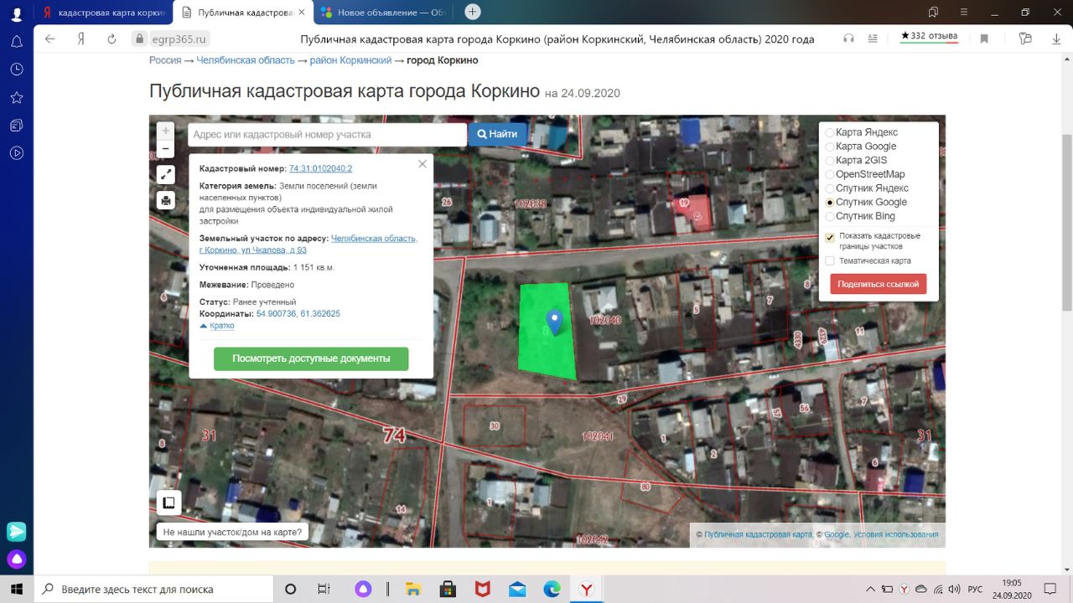Uncheck Показать кадастровые границы участков
The height and width of the screenshot is (603, 1073).
[830, 237]
